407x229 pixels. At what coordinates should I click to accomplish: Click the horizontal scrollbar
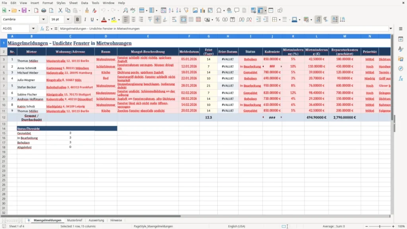(x=90, y=216)
